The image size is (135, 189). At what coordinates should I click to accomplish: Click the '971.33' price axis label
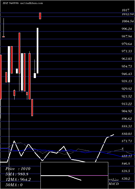click(127, 51)
